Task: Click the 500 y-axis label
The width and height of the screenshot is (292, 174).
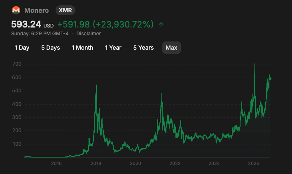Action: point(17,91)
